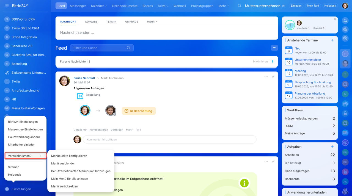Viewport: 352px width, 196px height.
Task: Click Benutzerdefinierten Menüpunkt hinzufügen
Action: [x=81, y=171]
